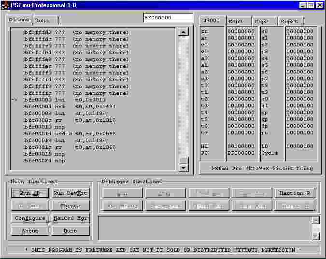Select disassembly line bfc00024 nop
This screenshot has height=259, width=326.
(44, 160)
